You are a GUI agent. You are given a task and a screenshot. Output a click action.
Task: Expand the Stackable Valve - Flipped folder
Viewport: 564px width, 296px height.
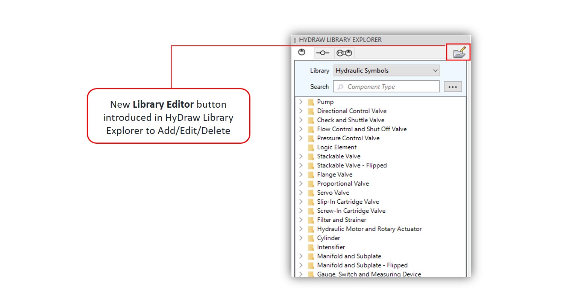pyautogui.click(x=300, y=165)
